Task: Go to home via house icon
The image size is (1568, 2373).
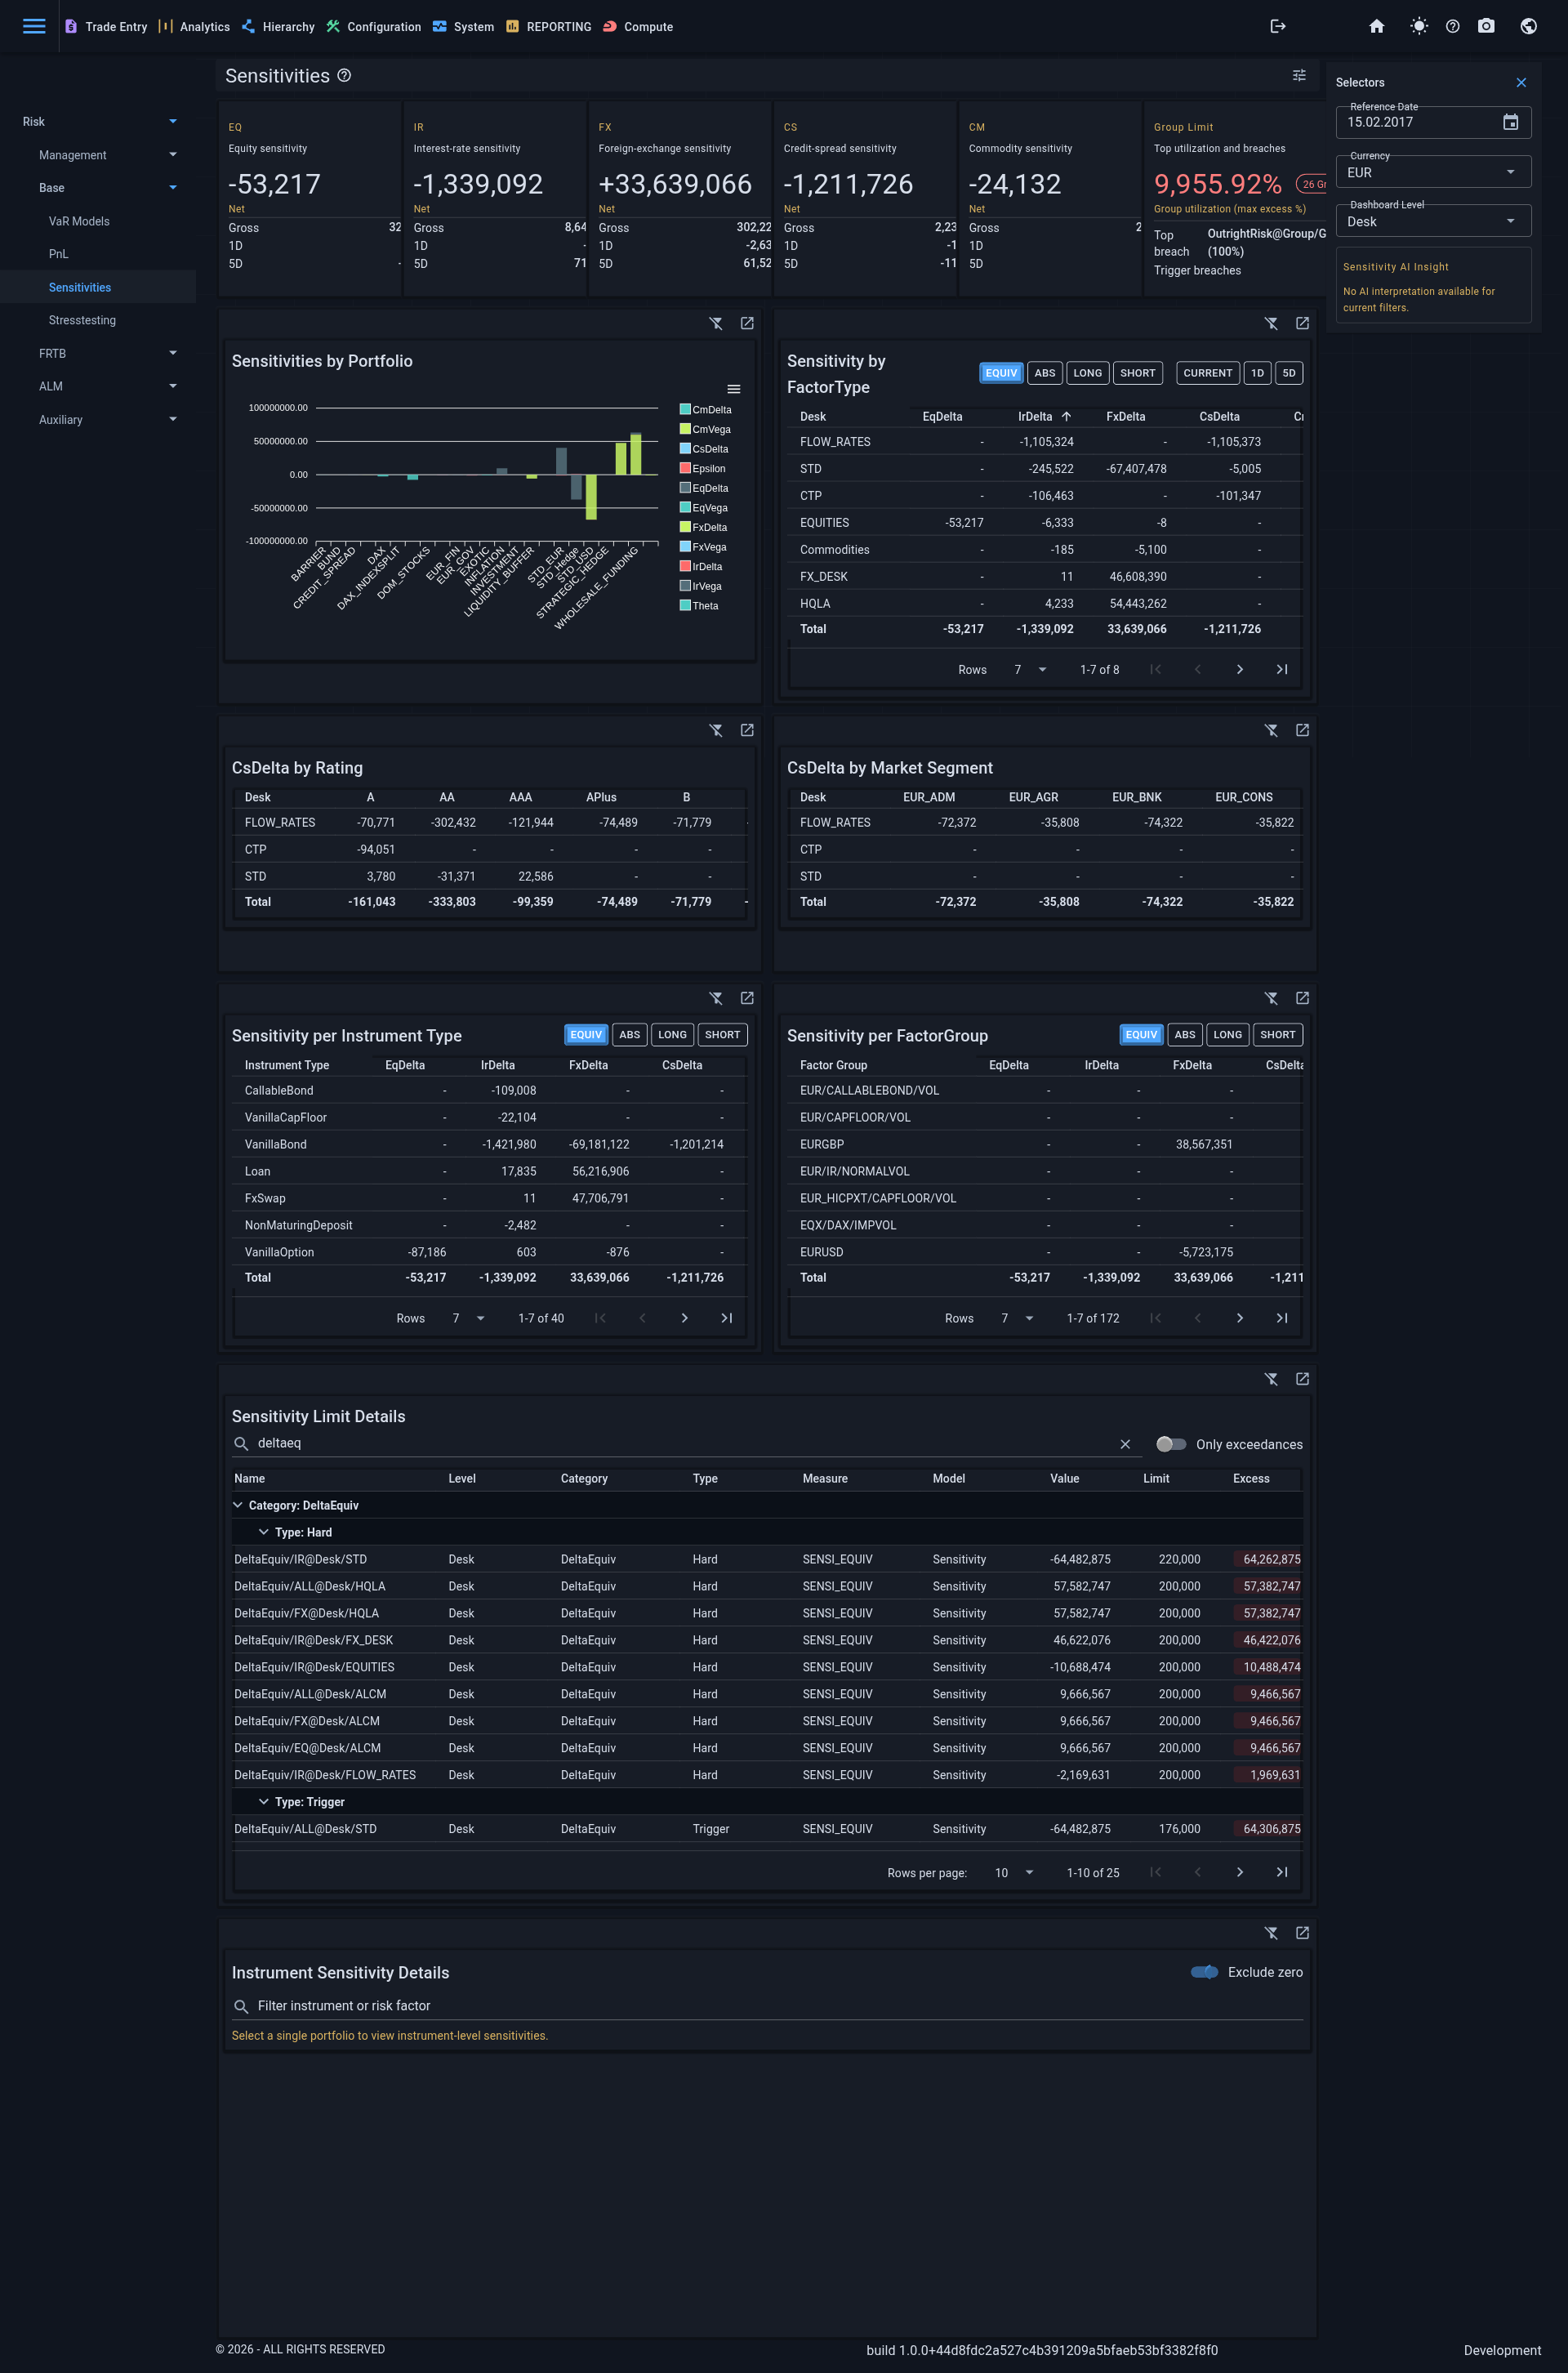Action: pyautogui.click(x=1376, y=26)
